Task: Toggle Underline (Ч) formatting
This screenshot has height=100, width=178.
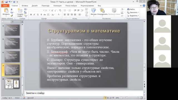Action: [x=38, y=15]
